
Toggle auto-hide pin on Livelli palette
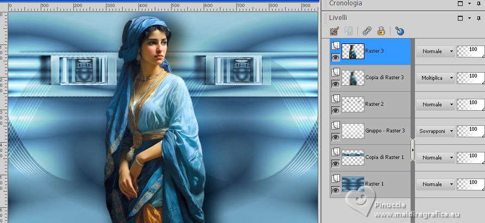[479, 18]
